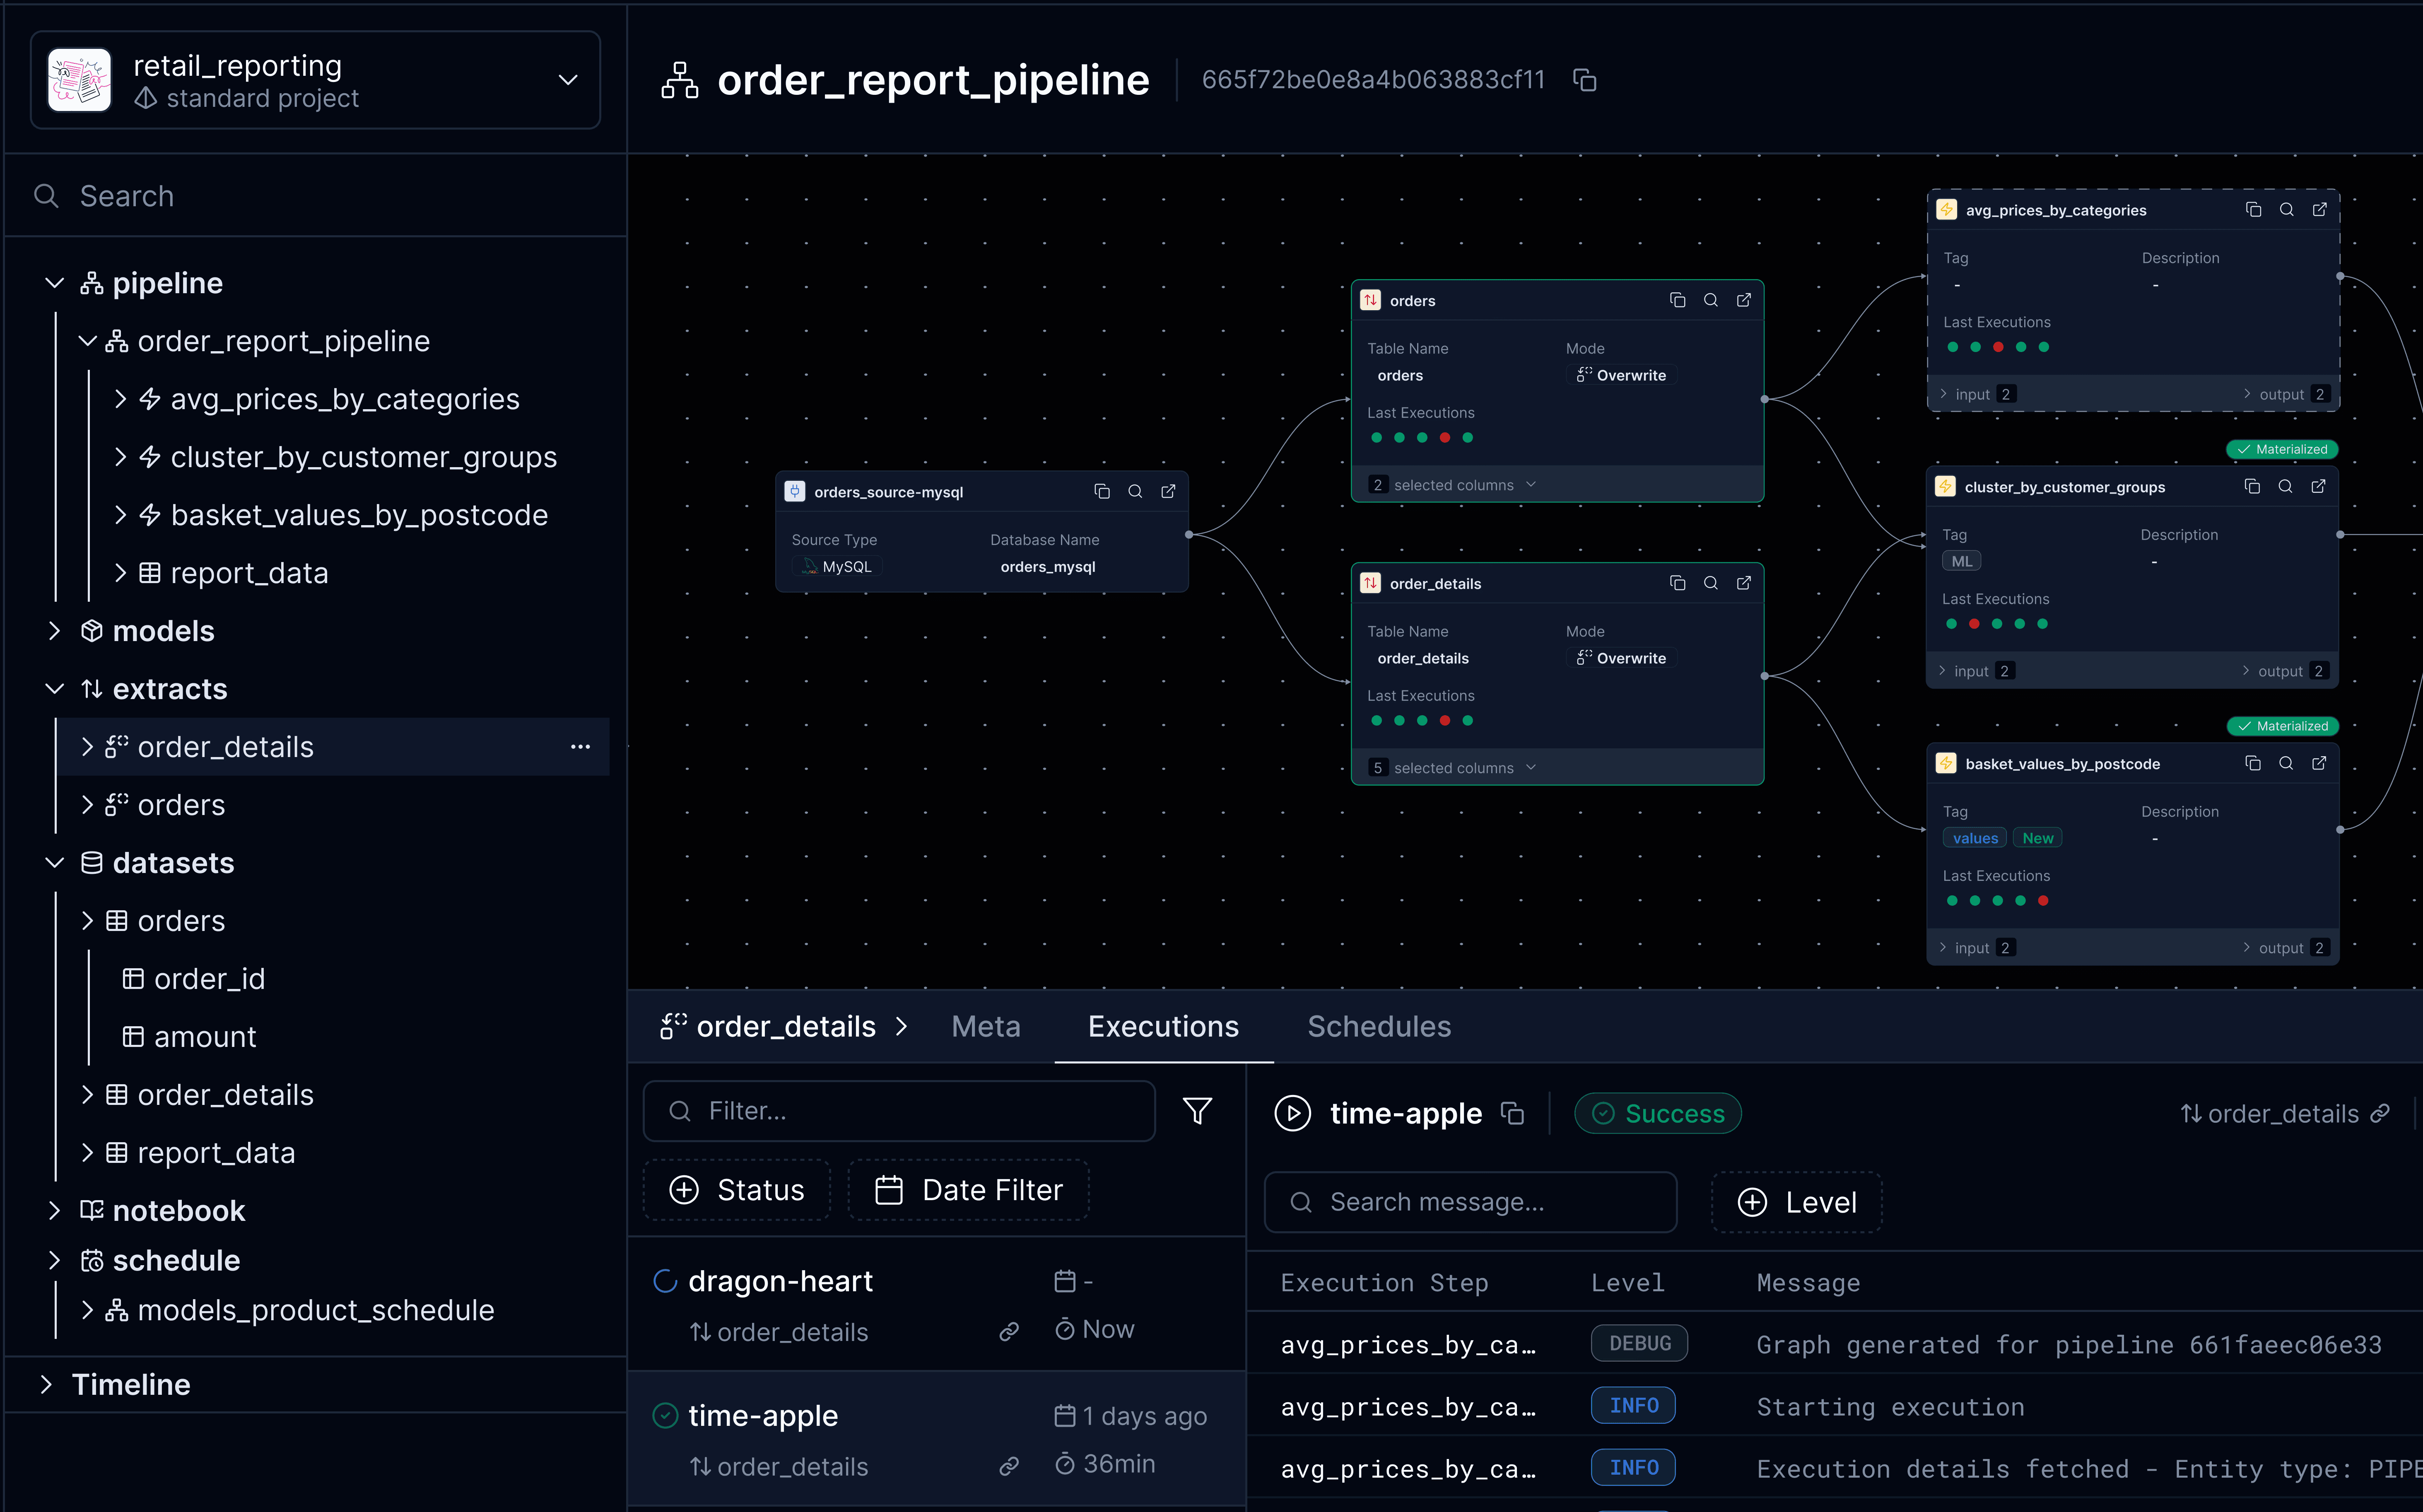Inspect the order_details extract node
This screenshot has width=2423, height=1512.
click(x=1711, y=583)
